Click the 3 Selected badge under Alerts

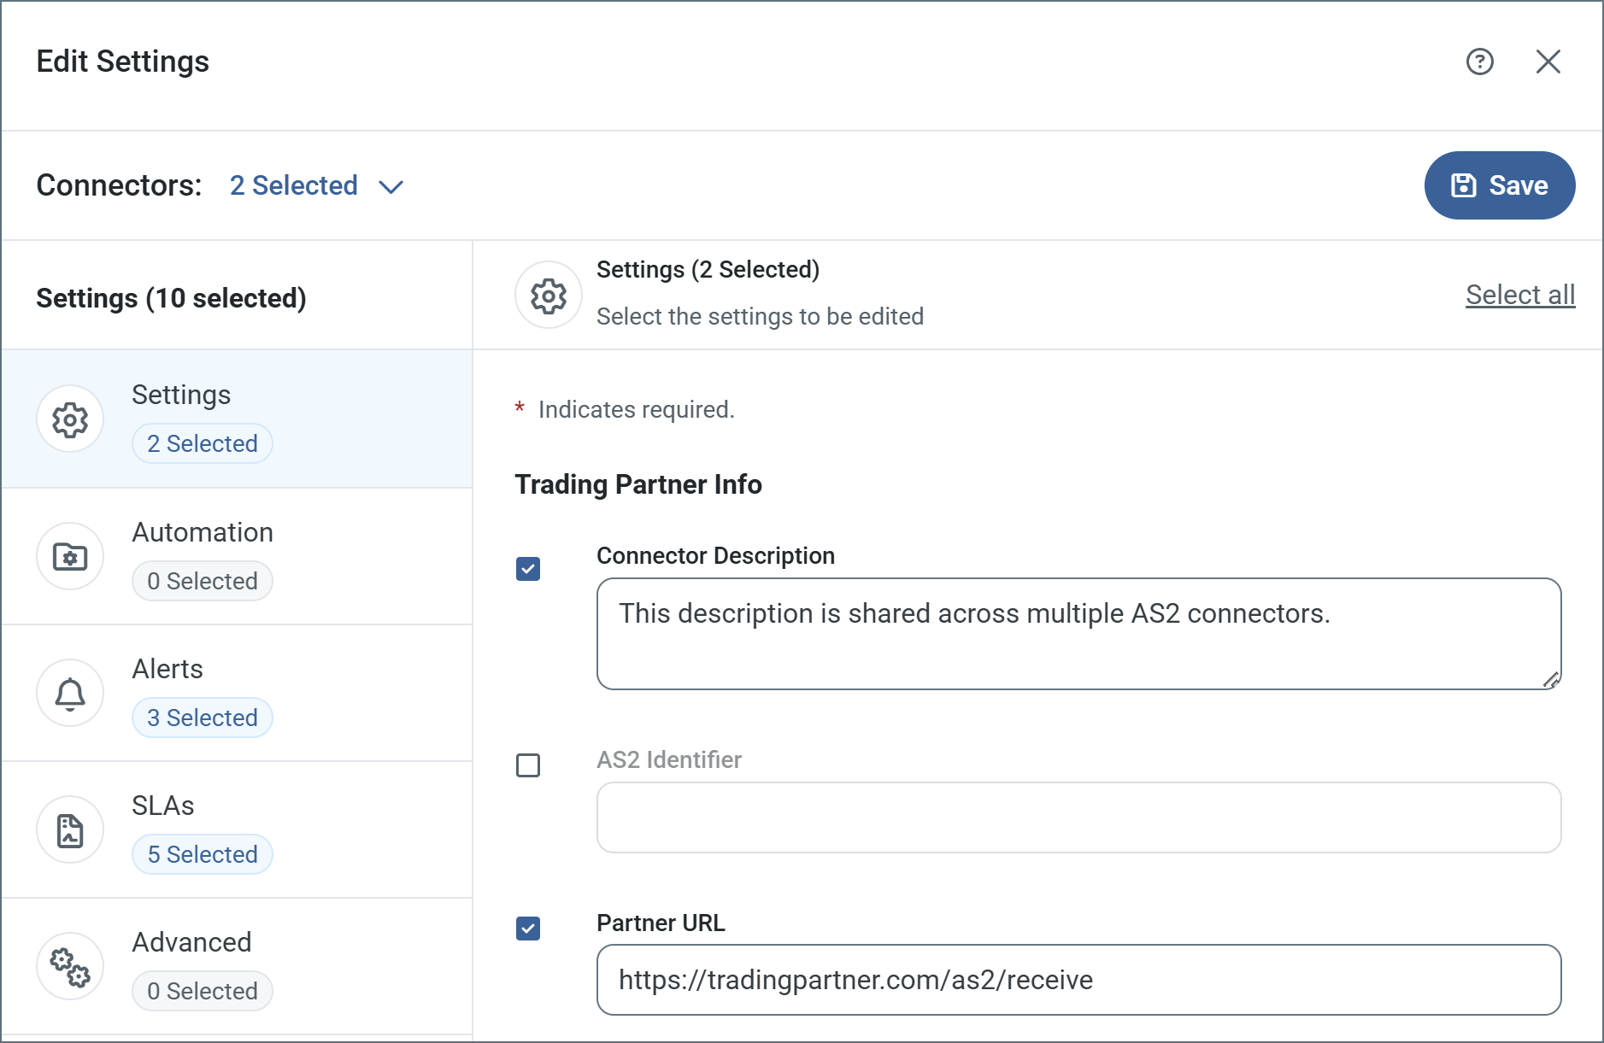tap(203, 718)
